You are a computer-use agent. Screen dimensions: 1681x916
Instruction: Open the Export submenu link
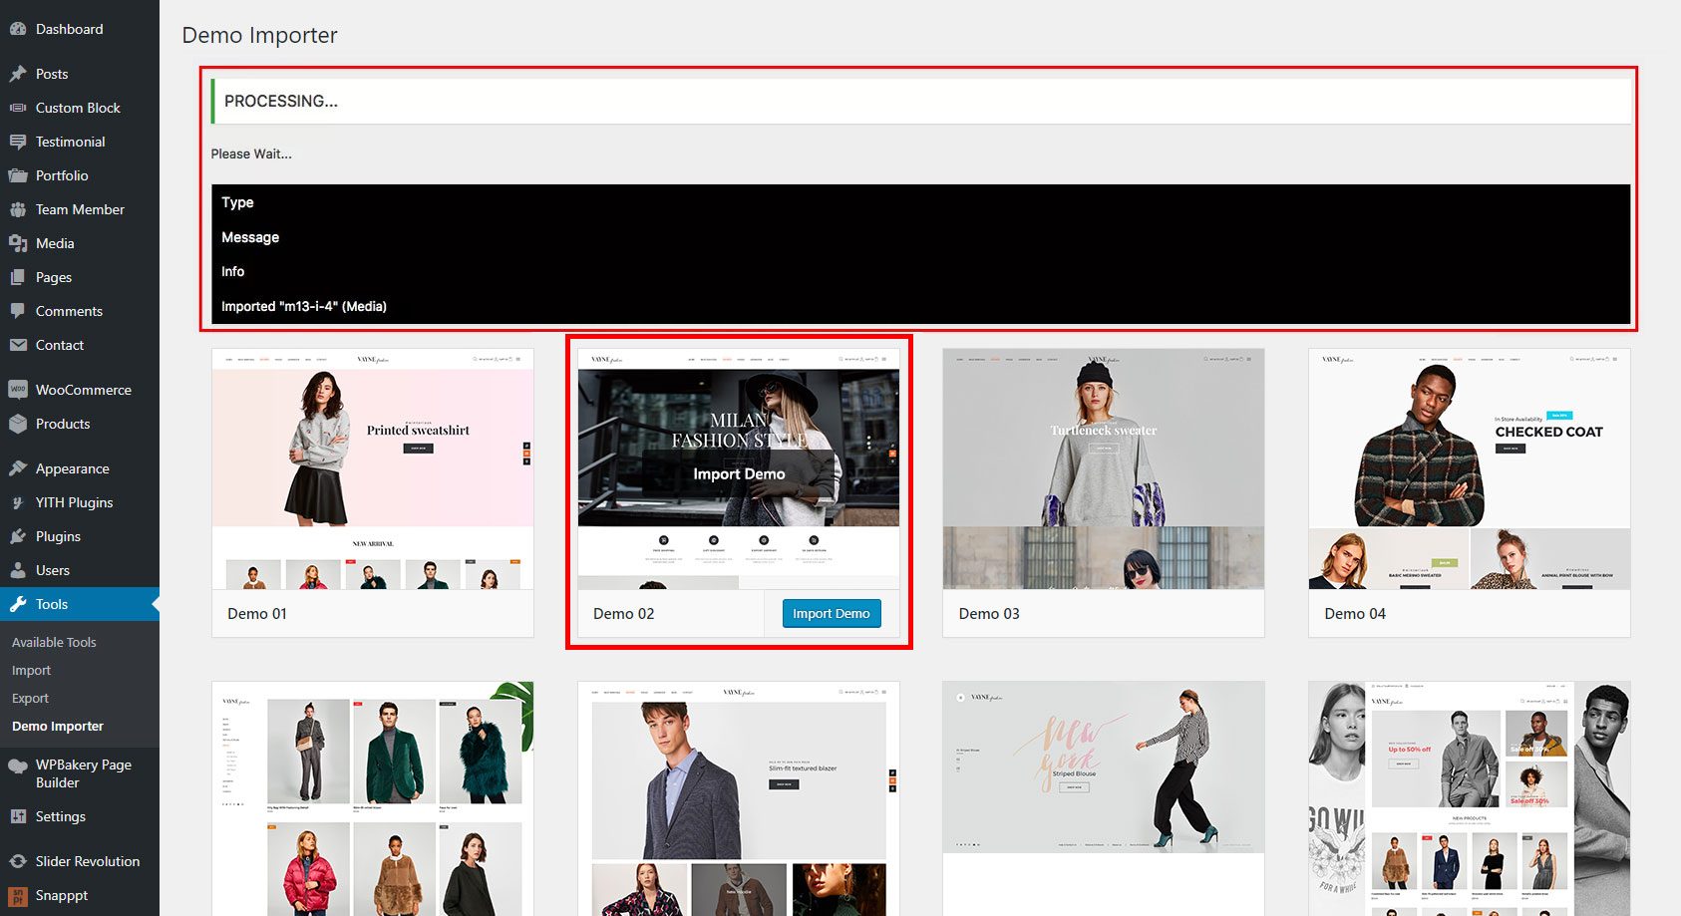pos(30,698)
